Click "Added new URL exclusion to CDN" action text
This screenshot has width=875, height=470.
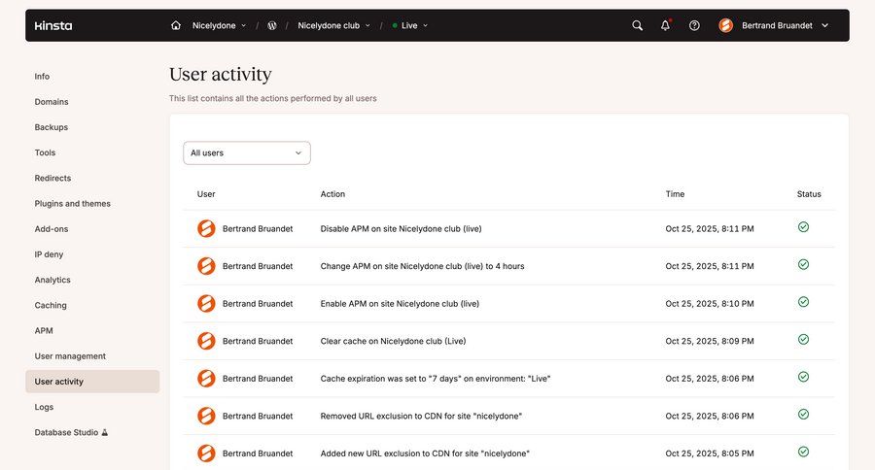(x=425, y=453)
